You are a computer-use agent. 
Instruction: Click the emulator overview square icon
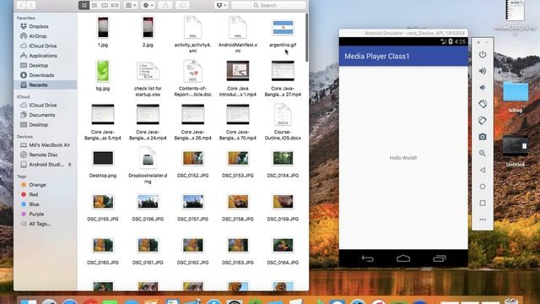(483, 203)
